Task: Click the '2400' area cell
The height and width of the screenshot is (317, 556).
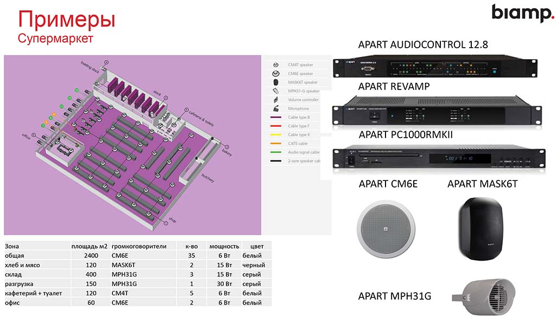Action: (x=91, y=256)
